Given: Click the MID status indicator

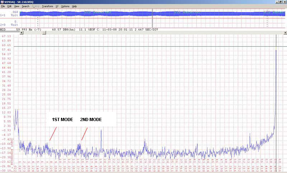Looking at the screenshot, I should pos(3,29).
